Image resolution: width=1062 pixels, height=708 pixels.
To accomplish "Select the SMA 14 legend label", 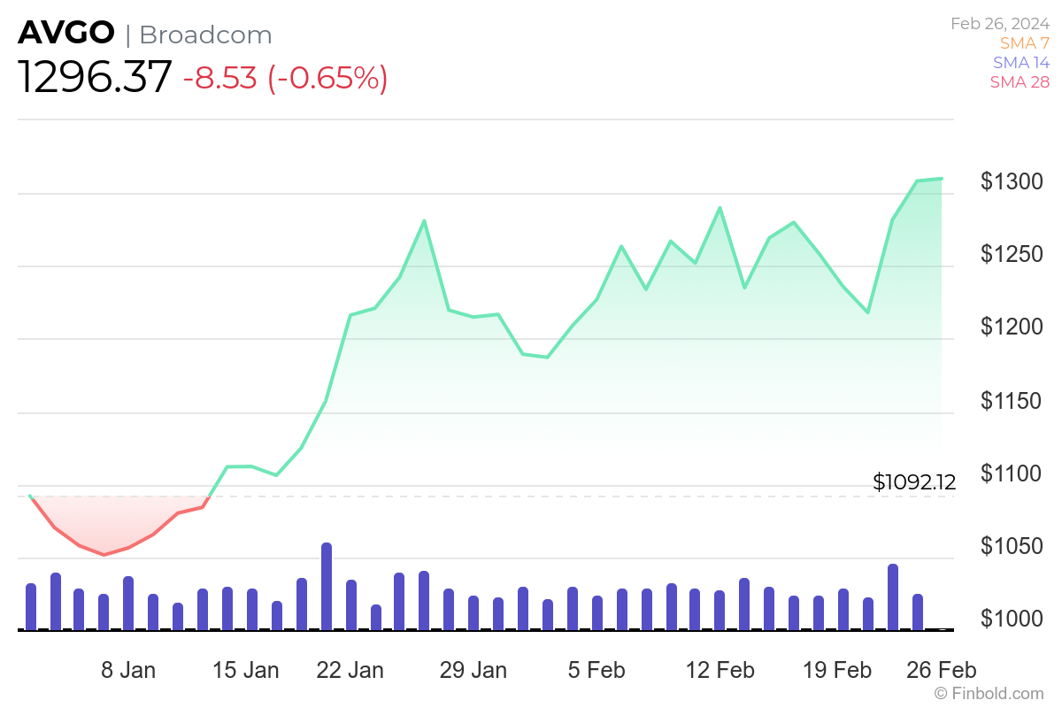I will pyautogui.click(x=1021, y=62).
